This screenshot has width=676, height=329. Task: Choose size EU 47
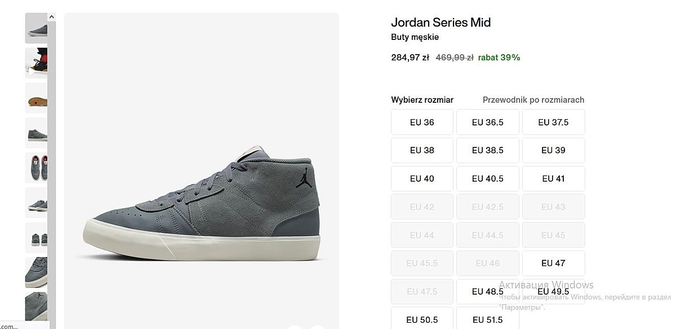(x=553, y=263)
